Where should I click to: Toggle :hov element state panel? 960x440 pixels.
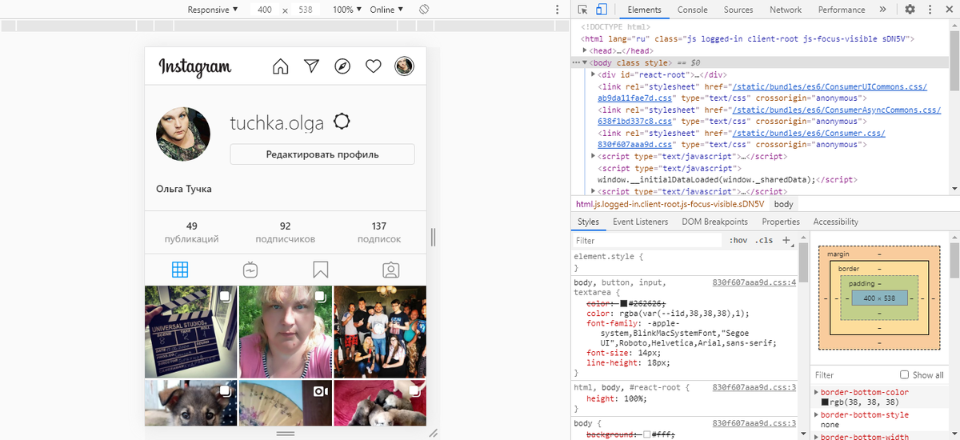(738, 240)
